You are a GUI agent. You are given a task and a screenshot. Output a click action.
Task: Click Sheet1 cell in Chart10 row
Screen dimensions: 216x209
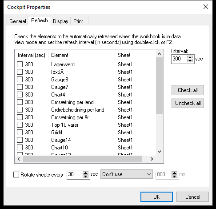coord(125,148)
